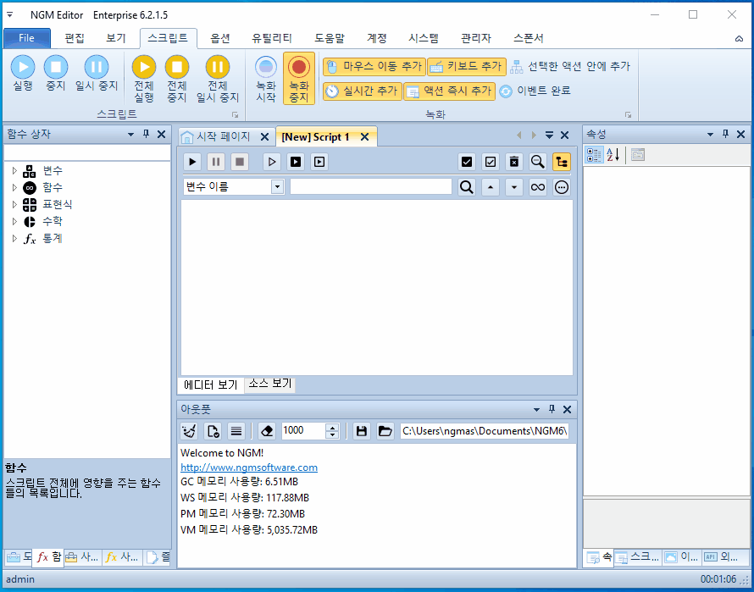Click the delete trash icon in editor
This screenshot has width=754, height=592.
(514, 162)
